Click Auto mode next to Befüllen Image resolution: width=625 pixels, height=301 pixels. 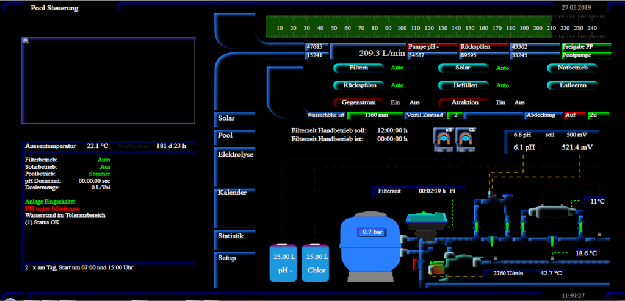(x=502, y=85)
